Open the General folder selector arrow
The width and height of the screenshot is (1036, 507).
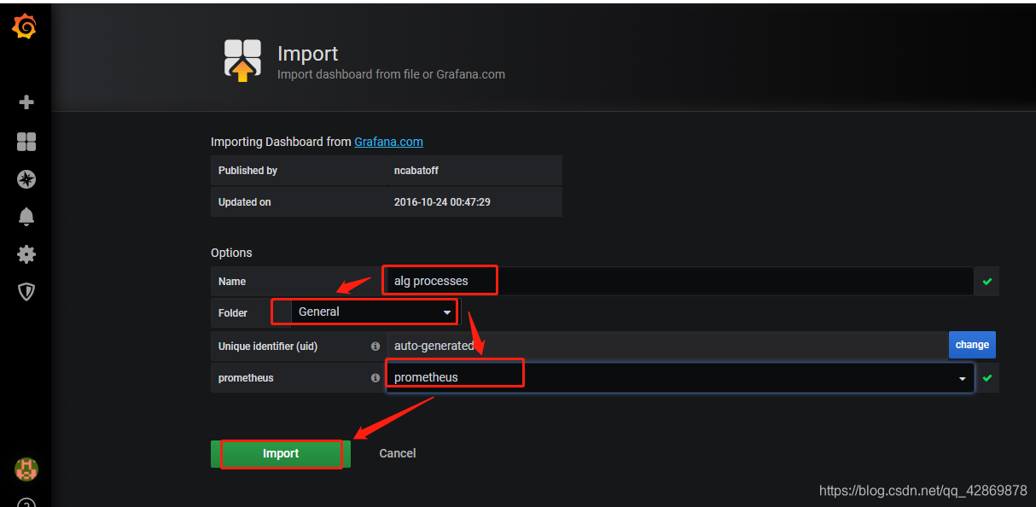447,312
